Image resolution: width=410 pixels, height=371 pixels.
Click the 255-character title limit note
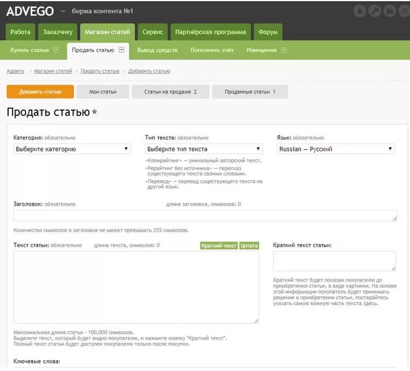pyautogui.click(x=101, y=230)
